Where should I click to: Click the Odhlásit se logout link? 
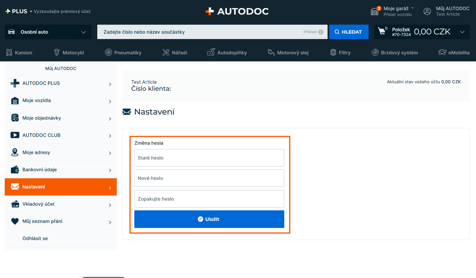[x=35, y=239]
